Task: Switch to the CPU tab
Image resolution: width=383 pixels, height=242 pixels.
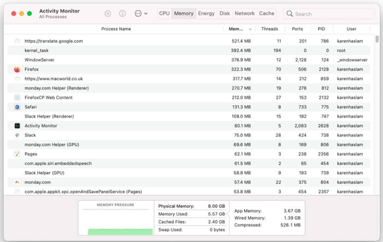Action: pos(164,14)
